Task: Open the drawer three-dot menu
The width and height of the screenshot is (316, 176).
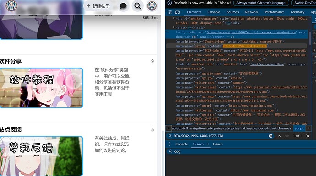Action: click(169, 144)
